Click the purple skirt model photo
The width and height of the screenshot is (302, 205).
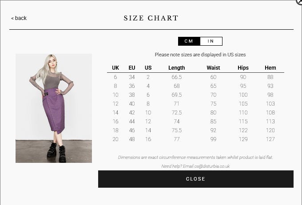[x=54, y=108]
